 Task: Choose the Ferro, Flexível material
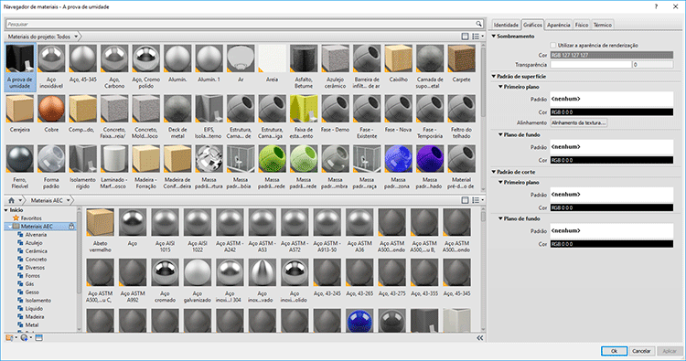tap(20, 159)
